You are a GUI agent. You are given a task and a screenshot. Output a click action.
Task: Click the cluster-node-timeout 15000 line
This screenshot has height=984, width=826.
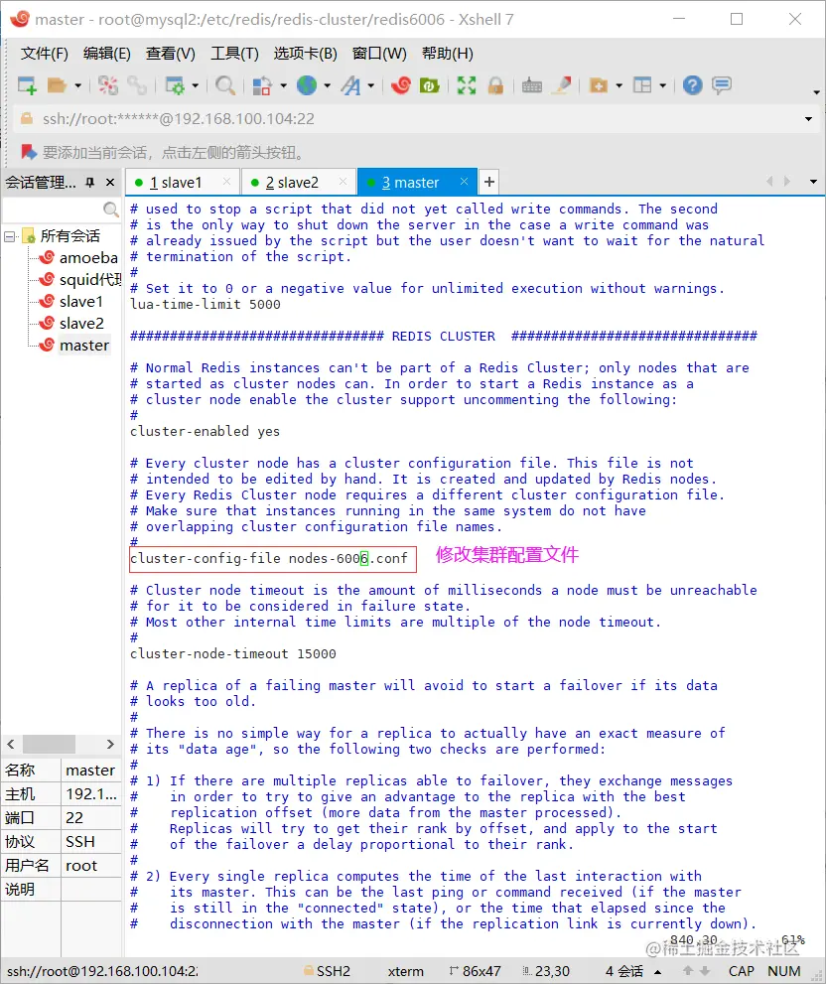233,654
